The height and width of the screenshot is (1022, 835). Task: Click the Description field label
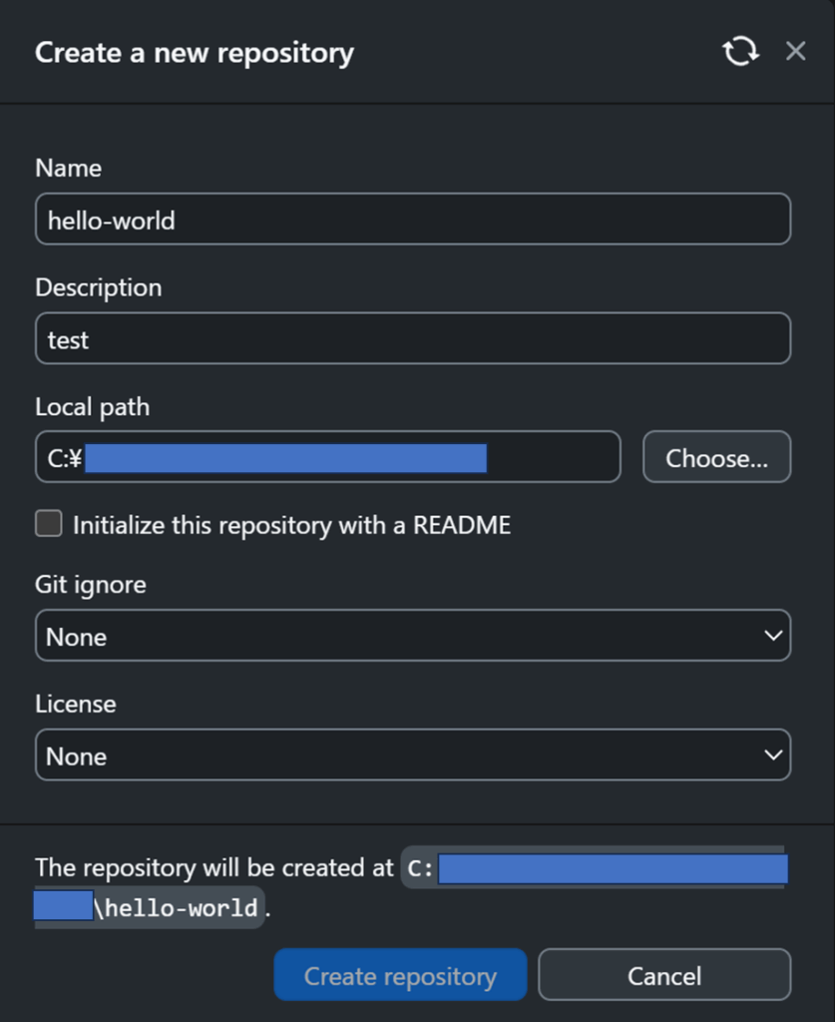click(99, 288)
